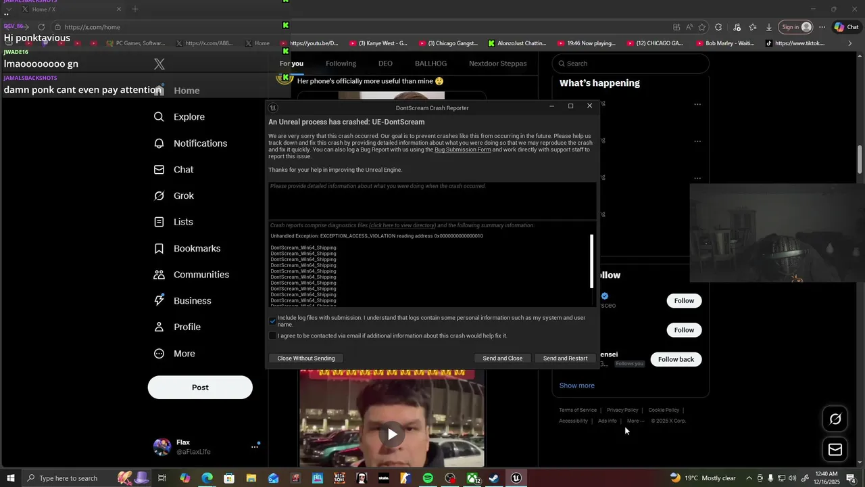Click Close Without Sending button

[306, 358]
